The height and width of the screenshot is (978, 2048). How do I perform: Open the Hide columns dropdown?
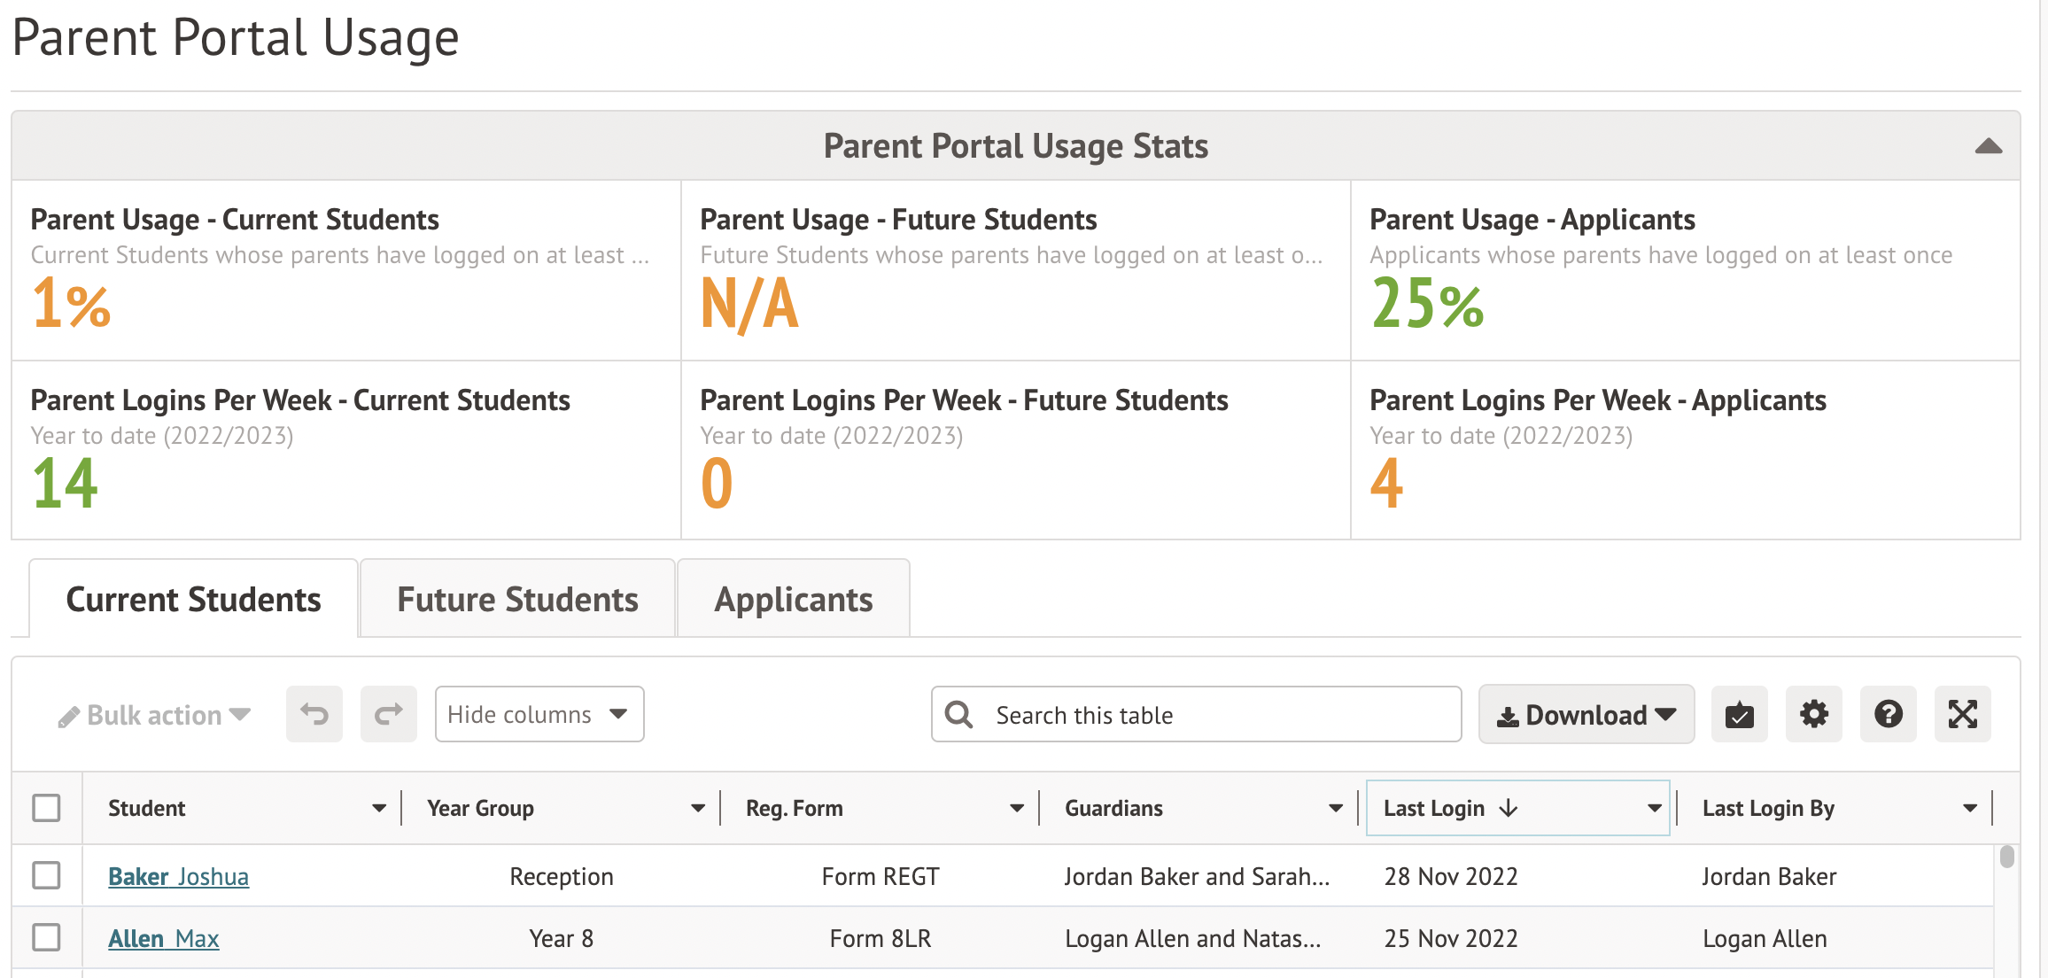539,714
